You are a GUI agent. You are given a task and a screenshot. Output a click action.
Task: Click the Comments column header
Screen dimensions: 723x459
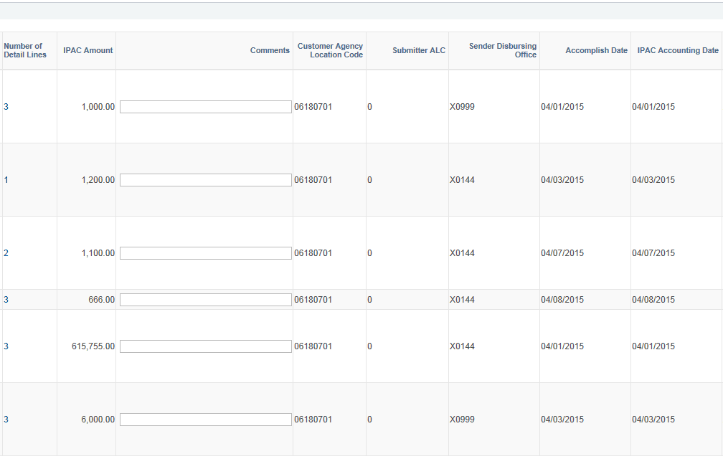click(x=270, y=50)
